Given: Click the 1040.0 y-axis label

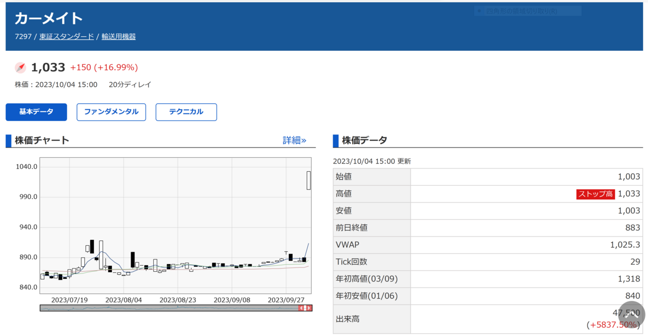Looking at the screenshot, I should tap(26, 166).
